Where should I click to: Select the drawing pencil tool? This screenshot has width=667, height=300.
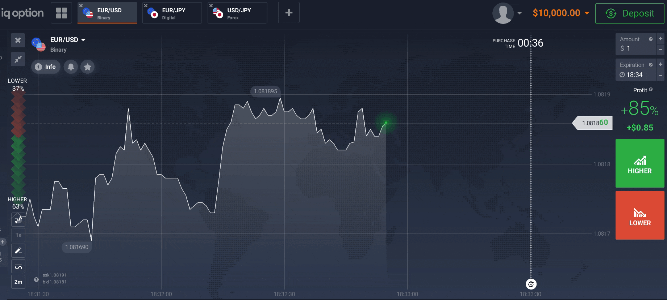pyautogui.click(x=18, y=250)
